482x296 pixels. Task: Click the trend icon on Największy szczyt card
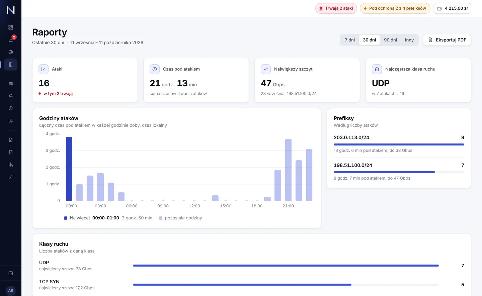coord(266,69)
